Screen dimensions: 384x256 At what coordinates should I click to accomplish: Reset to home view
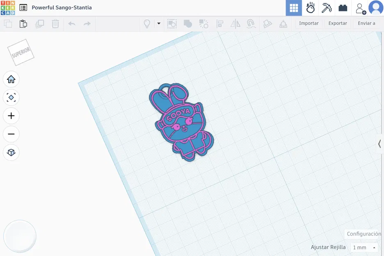(11, 79)
